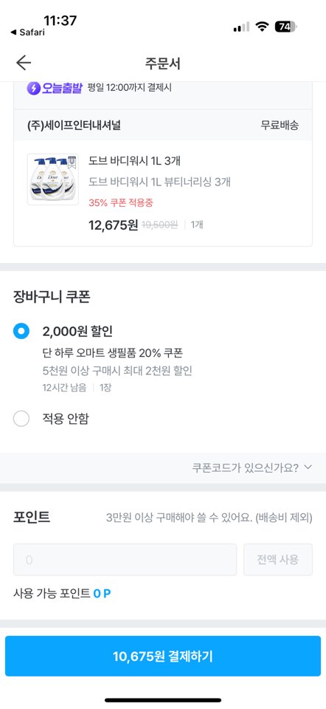The image size is (326, 709).
Task: Tap the battery indicator icon
Action: (x=285, y=27)
